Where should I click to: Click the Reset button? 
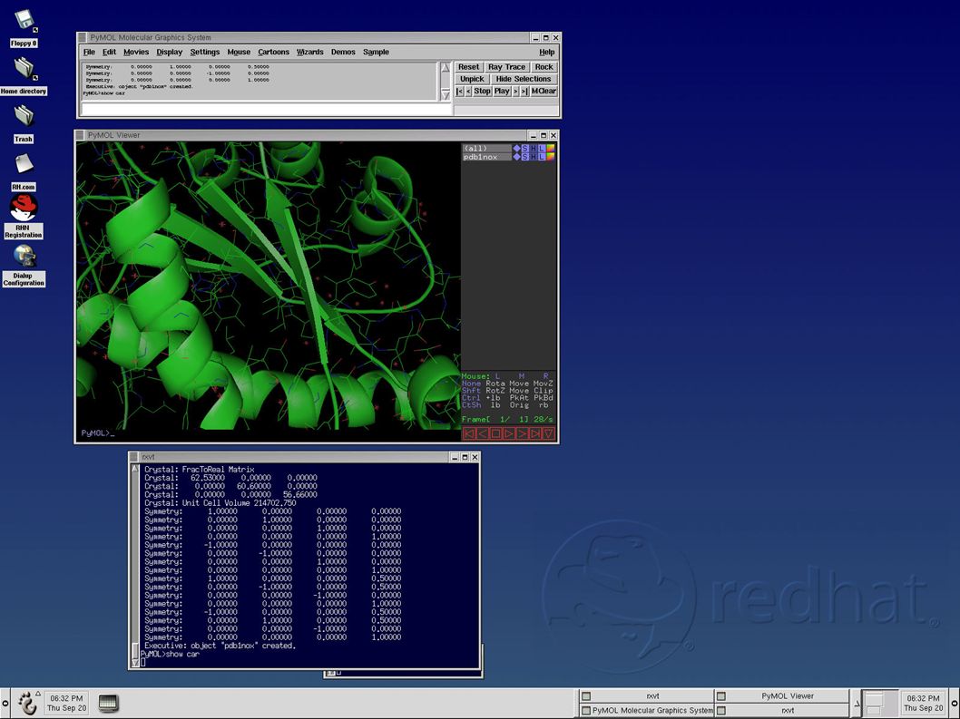[x=468, y=67]
